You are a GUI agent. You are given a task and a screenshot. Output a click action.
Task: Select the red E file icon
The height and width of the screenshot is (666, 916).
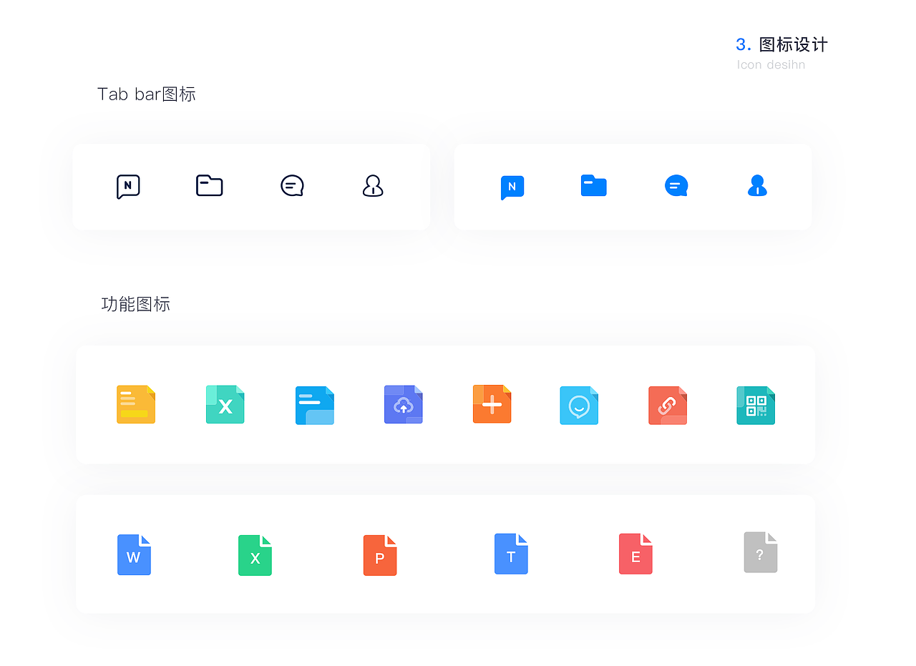tap(635, 554)
